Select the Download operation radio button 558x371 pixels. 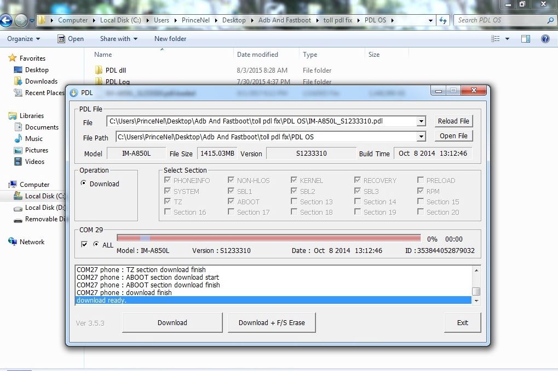click(83, 184)
